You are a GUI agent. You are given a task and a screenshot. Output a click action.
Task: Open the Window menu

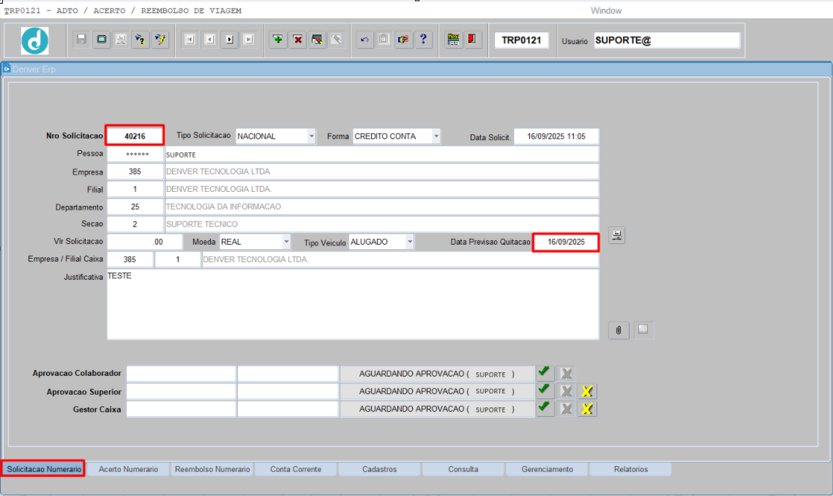point(605,11)
